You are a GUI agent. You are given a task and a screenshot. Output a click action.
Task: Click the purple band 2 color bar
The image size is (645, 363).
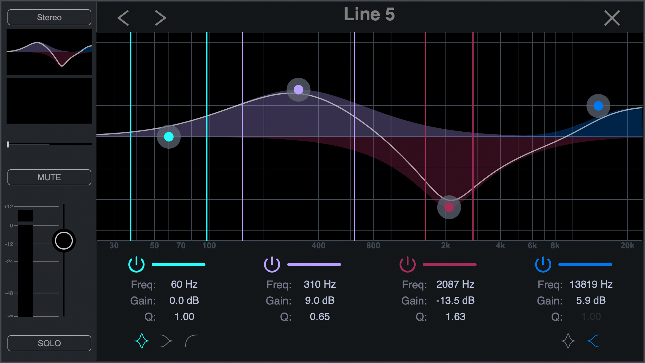click(x=314, y=264)
